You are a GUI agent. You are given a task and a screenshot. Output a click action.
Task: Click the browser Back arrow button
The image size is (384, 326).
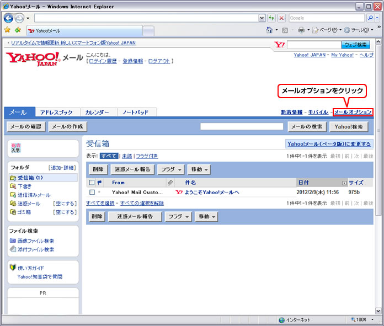click(x=8, y=18)
